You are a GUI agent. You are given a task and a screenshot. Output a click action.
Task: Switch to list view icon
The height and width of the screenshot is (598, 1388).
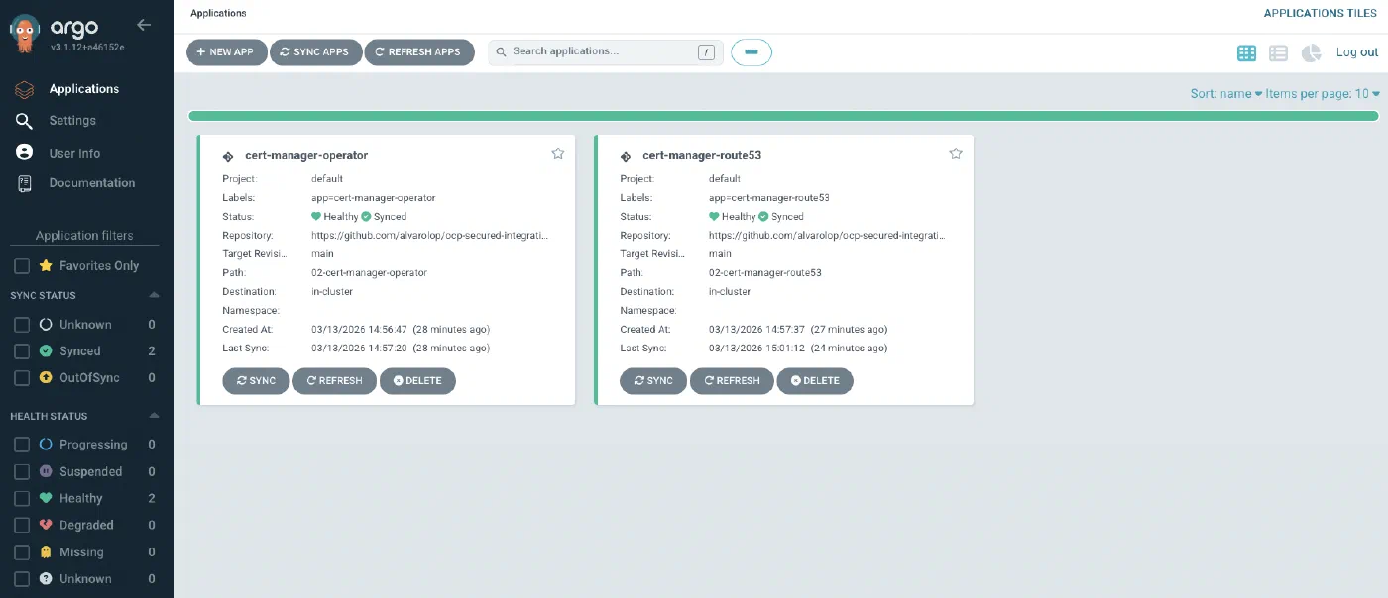[1279, 53]
